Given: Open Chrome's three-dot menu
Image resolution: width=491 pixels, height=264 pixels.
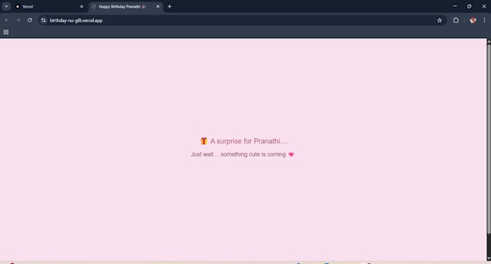Looking at the screenshot, I should pos(484,20).
